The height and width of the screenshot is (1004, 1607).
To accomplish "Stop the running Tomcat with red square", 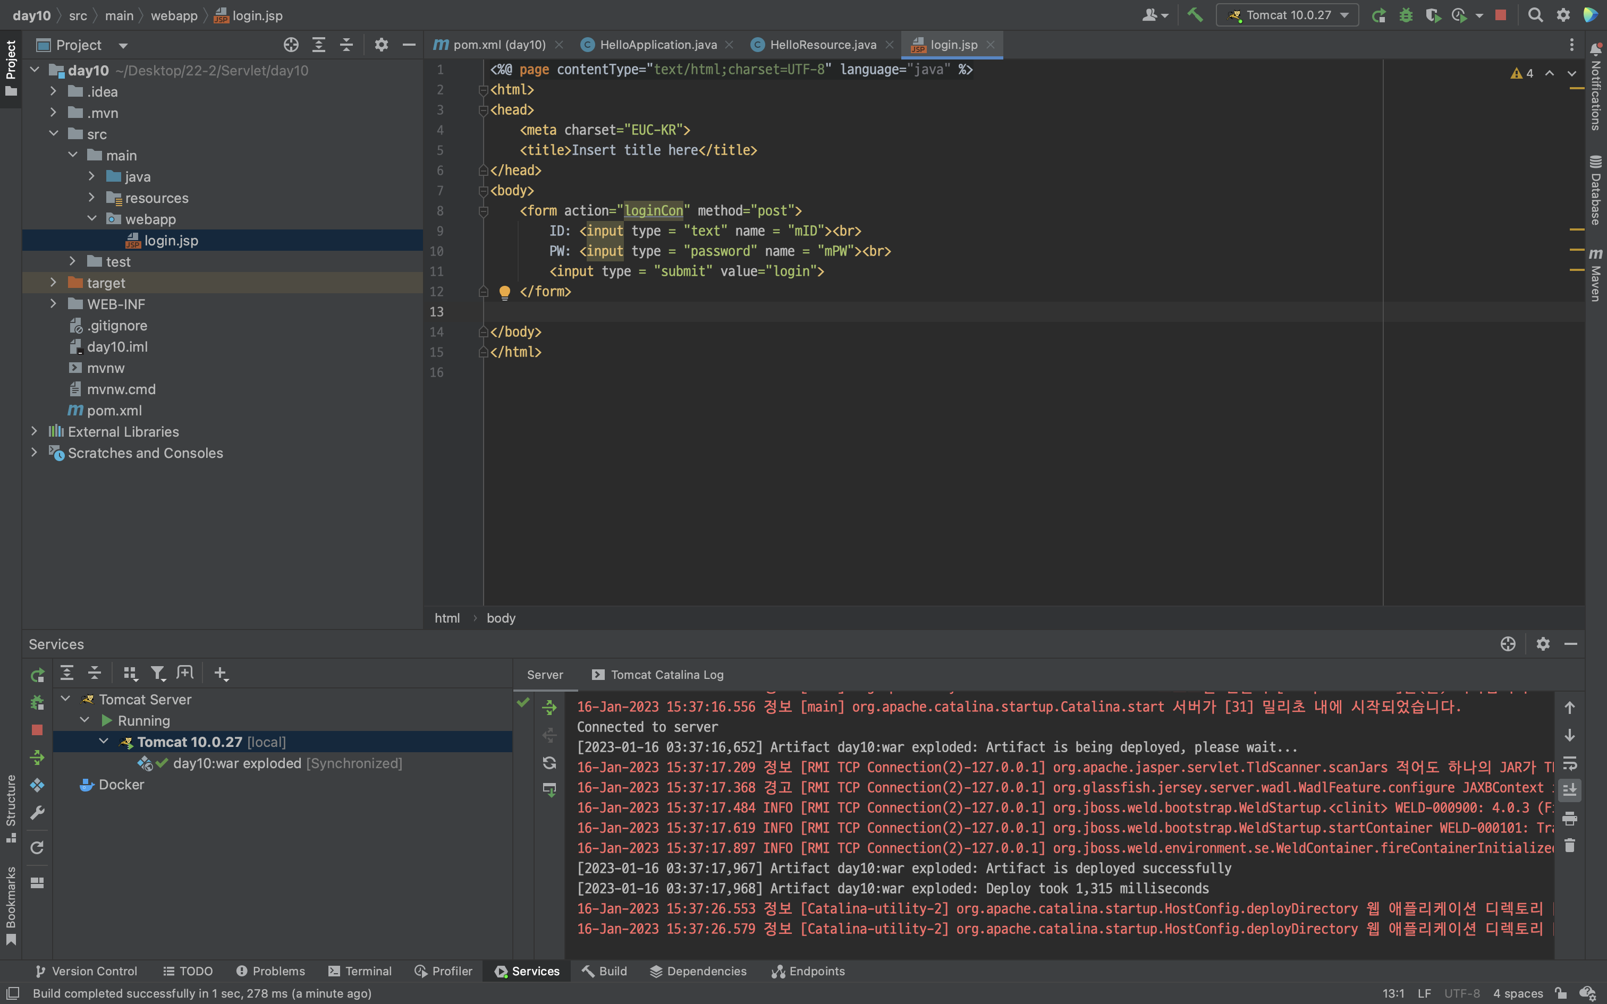I will tap(1500, 15).
